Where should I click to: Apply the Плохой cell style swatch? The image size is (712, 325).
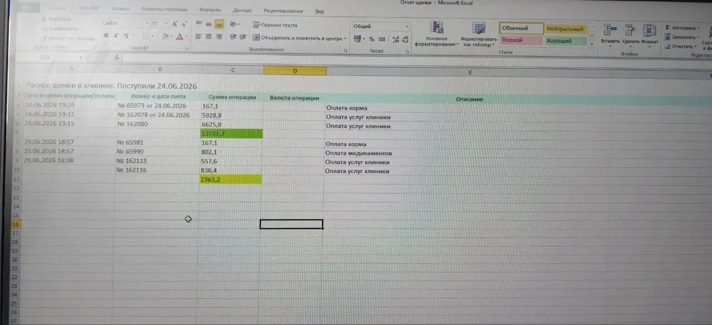coord(520,40)
